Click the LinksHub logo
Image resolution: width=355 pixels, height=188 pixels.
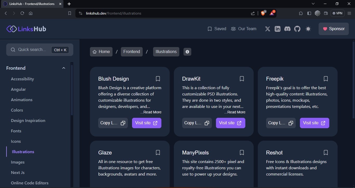click(26, 29)
